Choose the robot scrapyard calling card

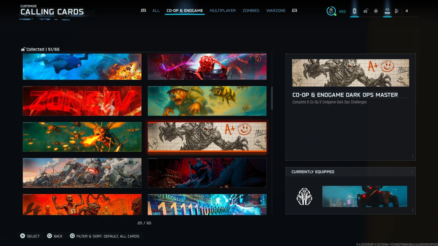(x=82, y=173)
